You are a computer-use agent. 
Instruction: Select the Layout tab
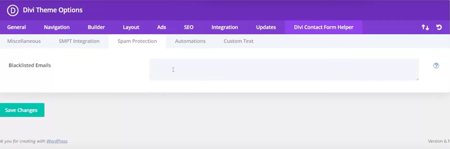coord(131,27)
